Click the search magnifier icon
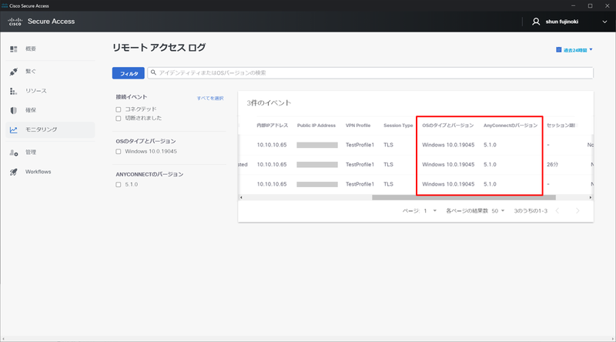 pos(153,72)
